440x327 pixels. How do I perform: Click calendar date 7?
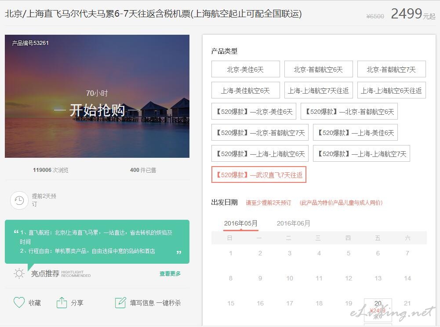click(x=407, y=253)
